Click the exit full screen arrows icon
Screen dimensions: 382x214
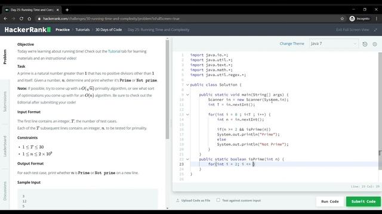coord(375,30)
